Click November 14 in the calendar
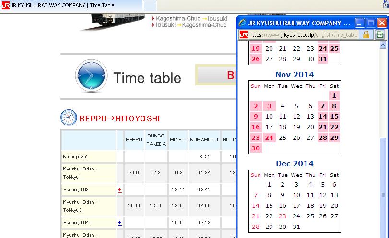The width and height of the screenshot is (389, 238). coord(323,117)
